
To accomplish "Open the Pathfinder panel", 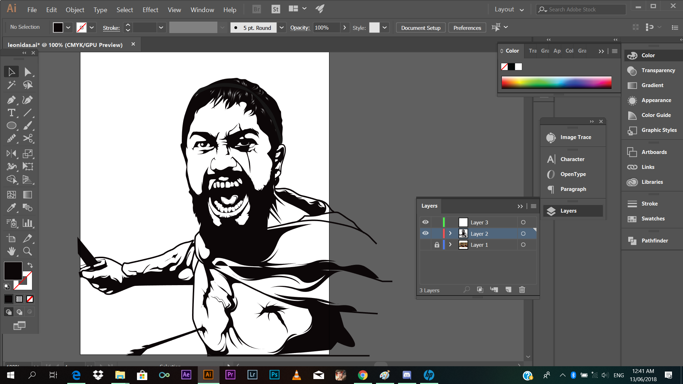I will [x=655, y=241].
